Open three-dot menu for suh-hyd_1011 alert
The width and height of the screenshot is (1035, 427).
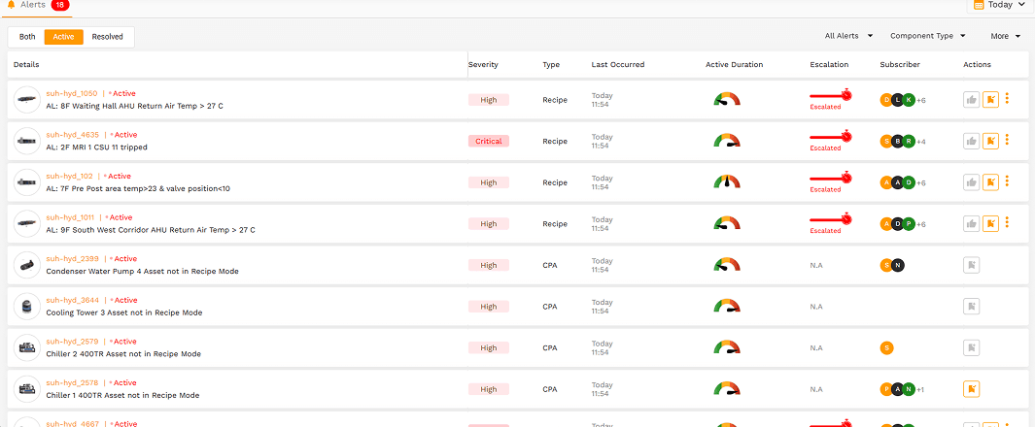tap(1007, 223)
